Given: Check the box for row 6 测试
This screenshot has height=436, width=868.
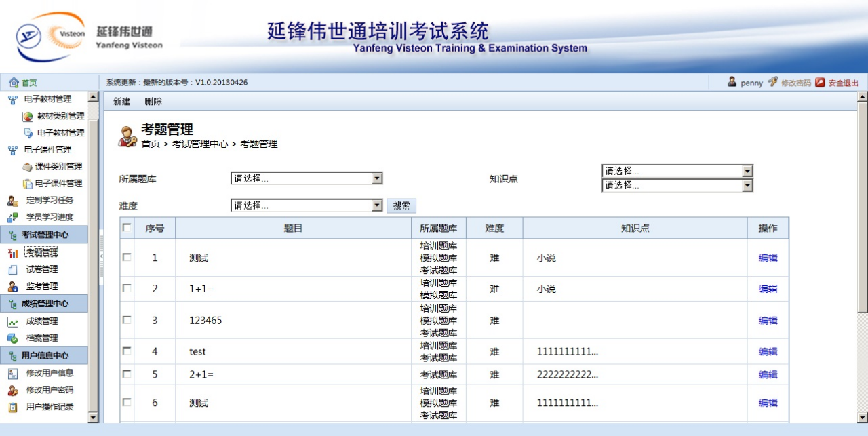Looking at the screenshot, I should (127, 402).
